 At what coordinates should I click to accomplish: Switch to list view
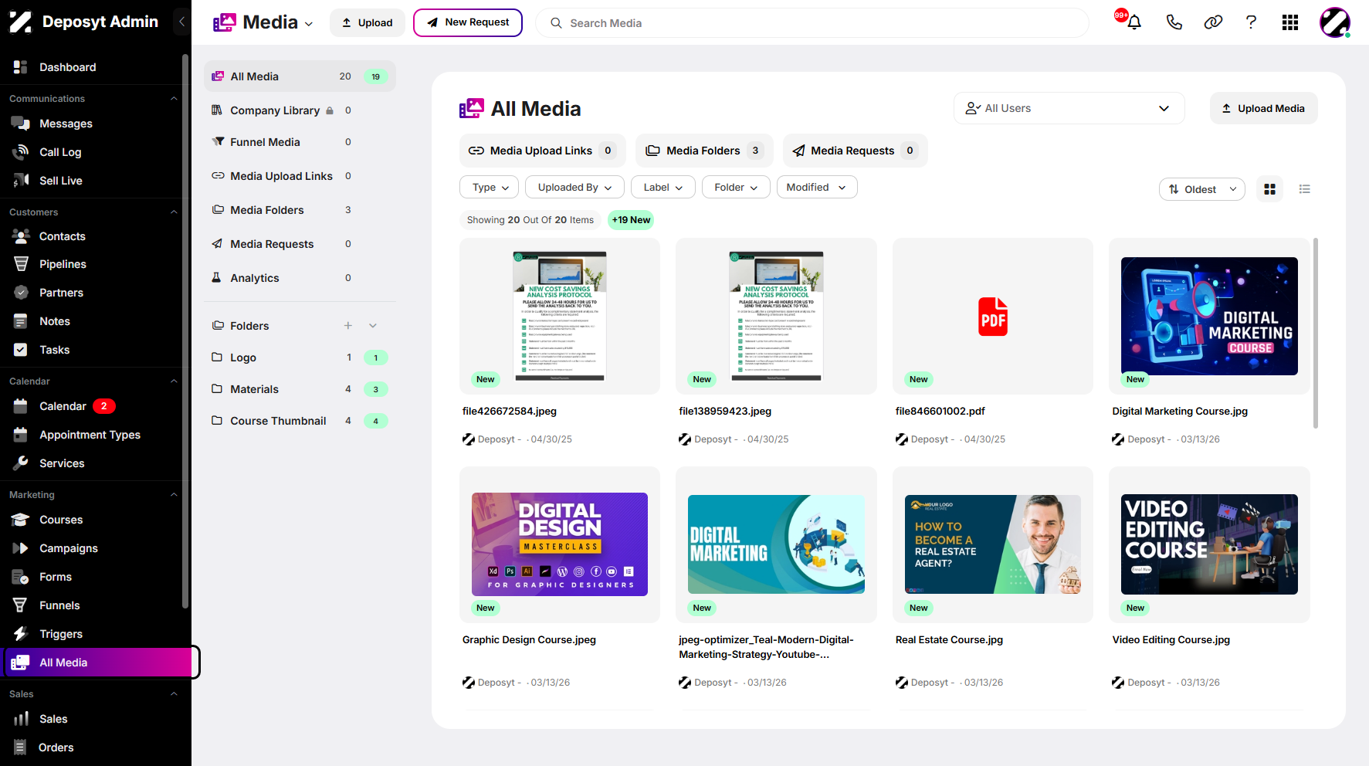click(x=1305, y=189)
